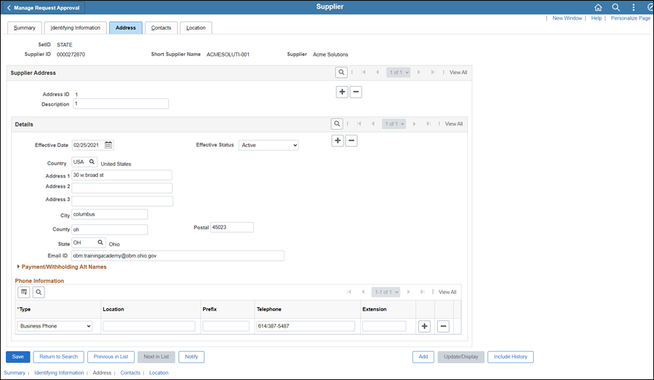This screenshot has height=380, width=654.
Task: Go back to Manage Request Approval
Action: [x=44, y=7]
